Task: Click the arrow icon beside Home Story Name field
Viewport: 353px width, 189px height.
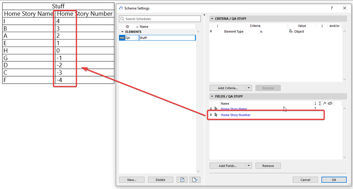Action: (216, 109)
